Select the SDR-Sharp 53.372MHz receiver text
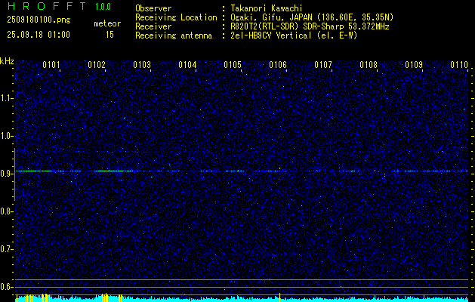The width and height of the screenshot is (475, 302). click(346, 26)
